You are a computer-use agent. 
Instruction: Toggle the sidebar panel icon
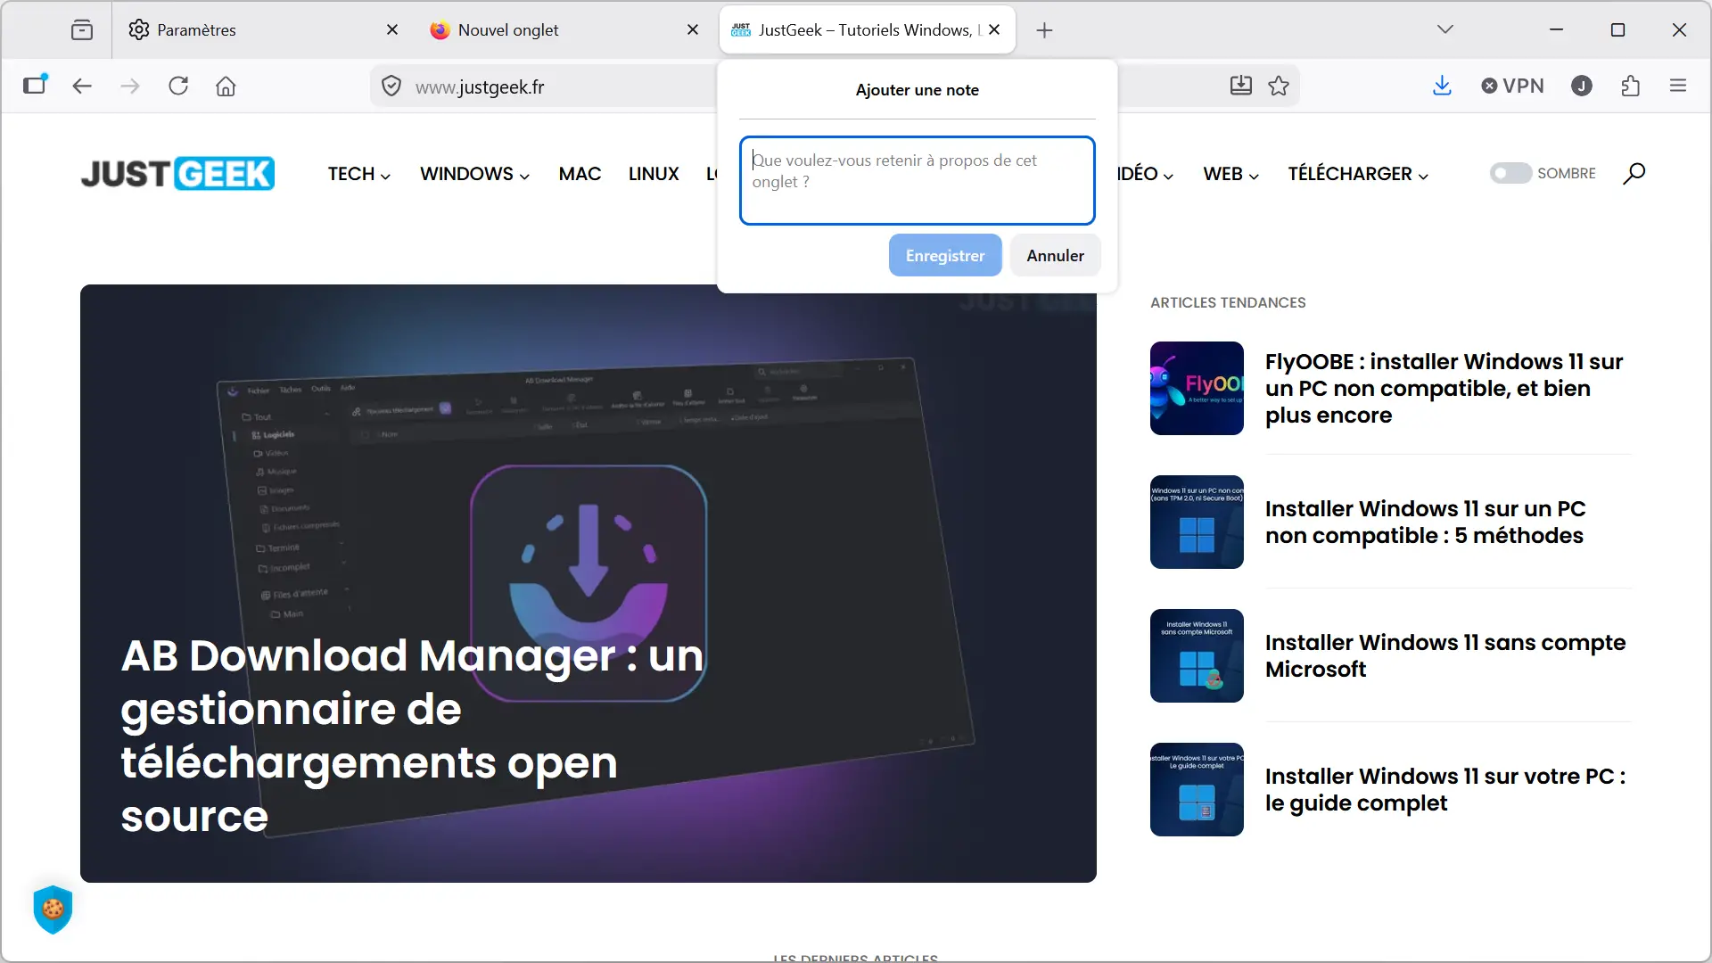pyautogui.click(x=35, y=86)
